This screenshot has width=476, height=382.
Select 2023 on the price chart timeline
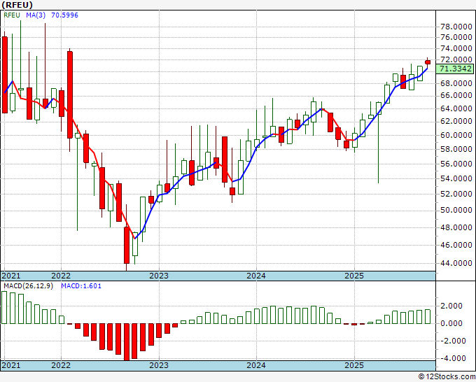(159, 276)
